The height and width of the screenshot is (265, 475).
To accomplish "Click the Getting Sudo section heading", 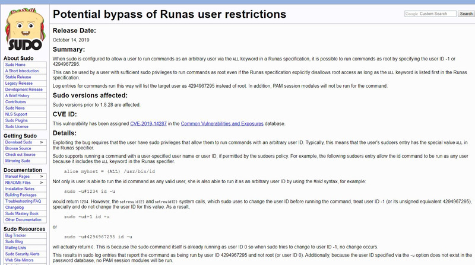I will [x=20, y=136].
